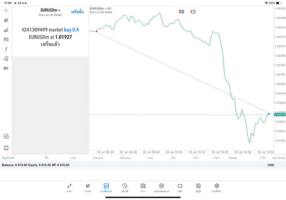
Task: Select the red order-open marker on chart
Action: pyautogui.click(x=97, y=31)
